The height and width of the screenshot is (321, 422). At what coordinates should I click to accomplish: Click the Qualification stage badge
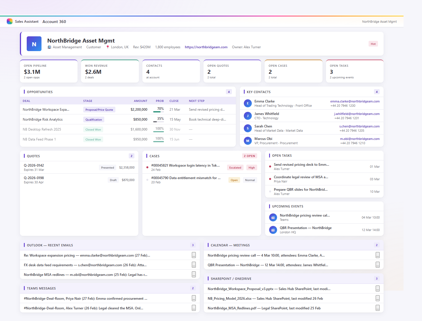94,119
